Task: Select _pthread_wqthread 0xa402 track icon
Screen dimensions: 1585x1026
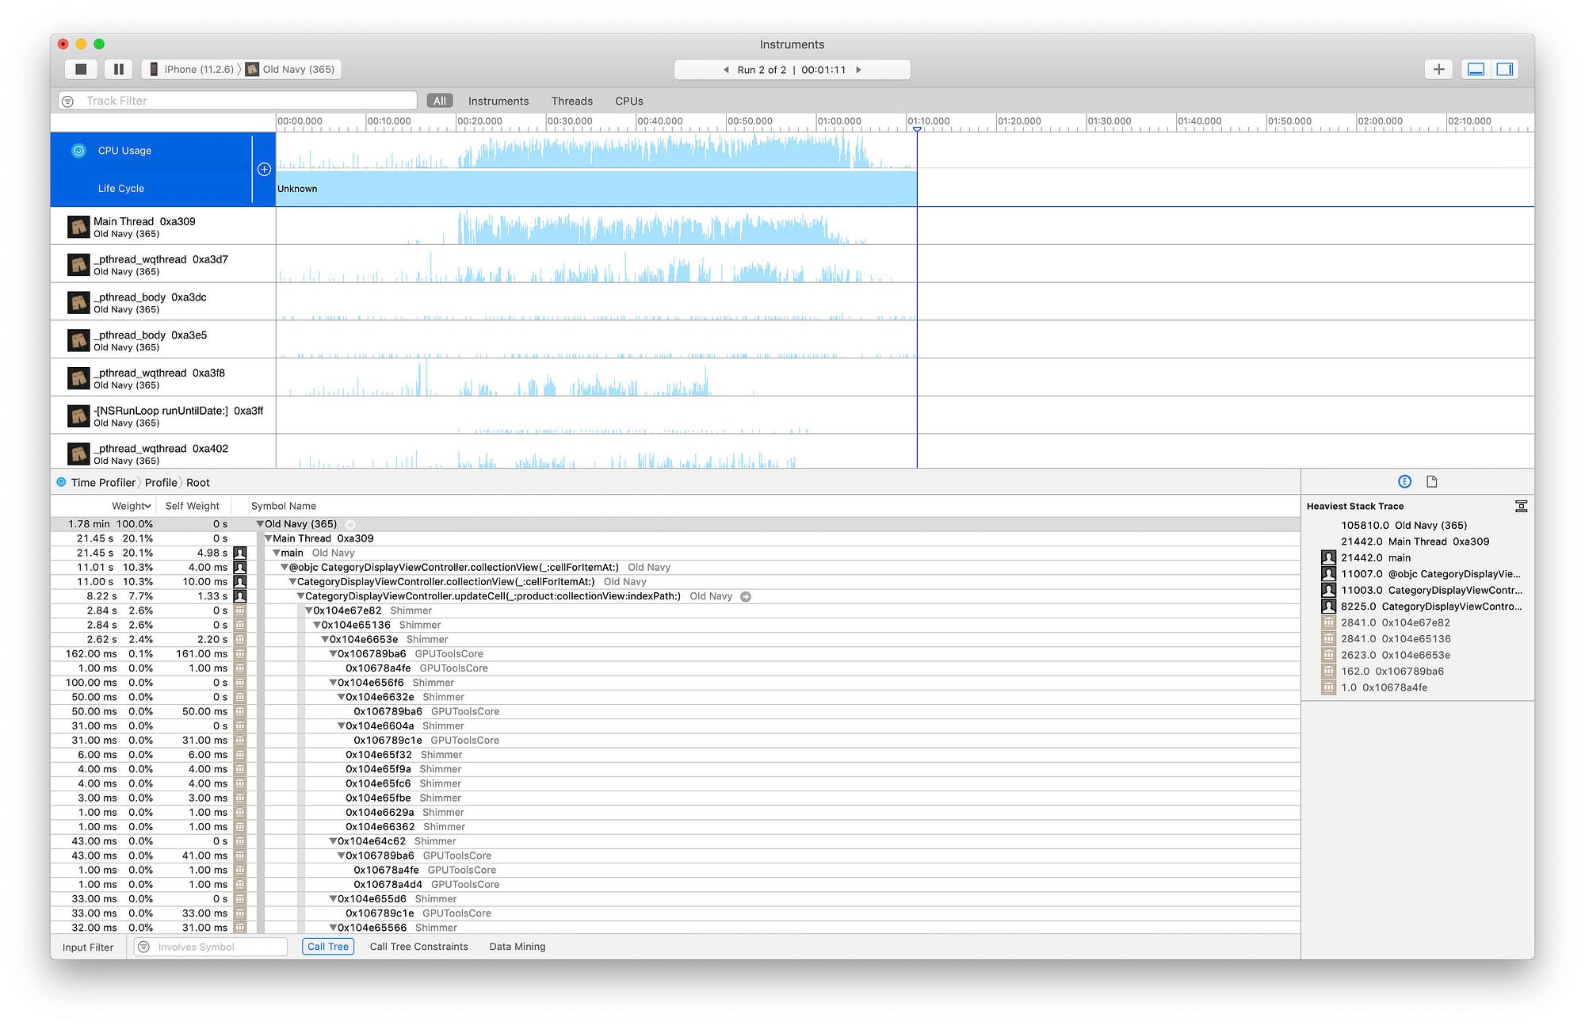Action: coord(78,454)
